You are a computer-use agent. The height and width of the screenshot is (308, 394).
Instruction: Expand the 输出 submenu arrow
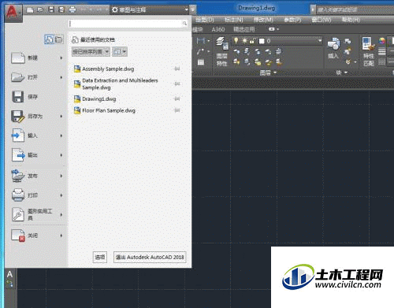pyautogui.click(x=61, y=155)
